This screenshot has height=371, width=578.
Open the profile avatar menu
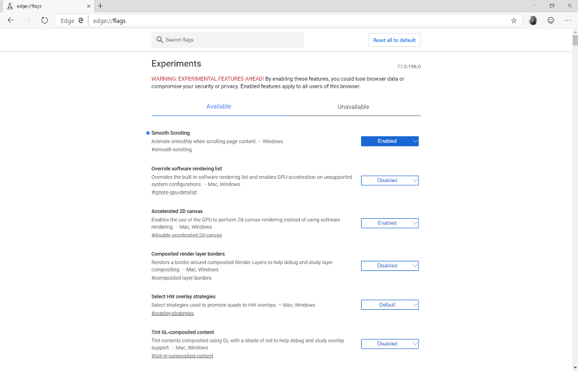coord(533,20)
